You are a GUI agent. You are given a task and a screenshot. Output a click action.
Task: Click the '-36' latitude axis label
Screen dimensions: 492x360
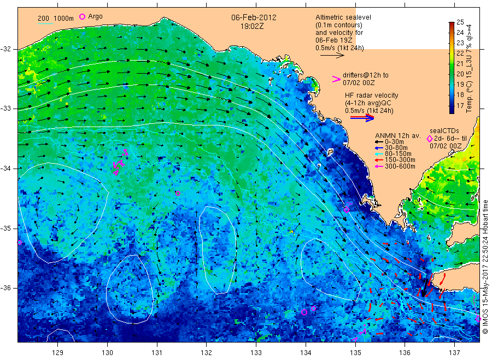tap(5, 287)
